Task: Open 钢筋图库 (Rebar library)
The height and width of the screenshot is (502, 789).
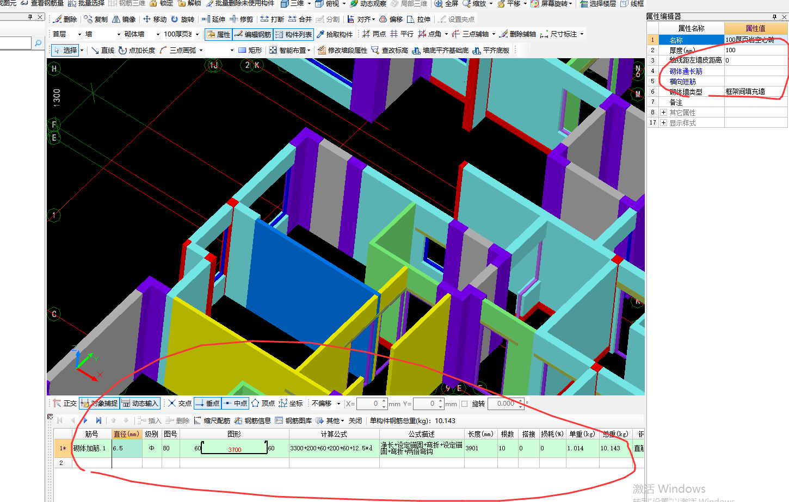Action: point(293,420)
